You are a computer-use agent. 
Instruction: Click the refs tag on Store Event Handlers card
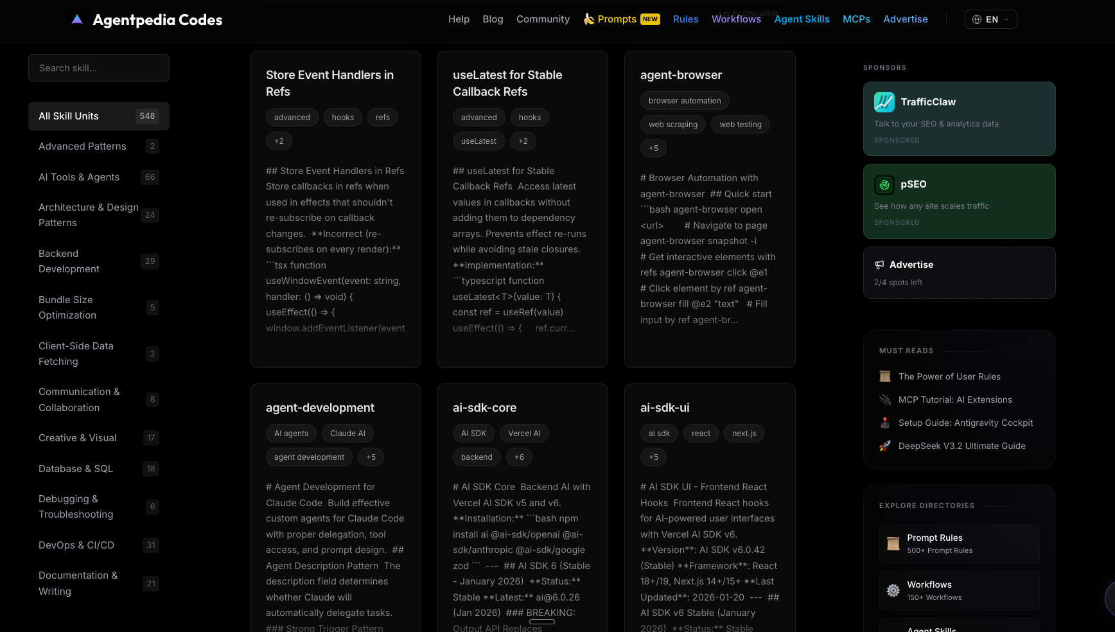[383, 118]
